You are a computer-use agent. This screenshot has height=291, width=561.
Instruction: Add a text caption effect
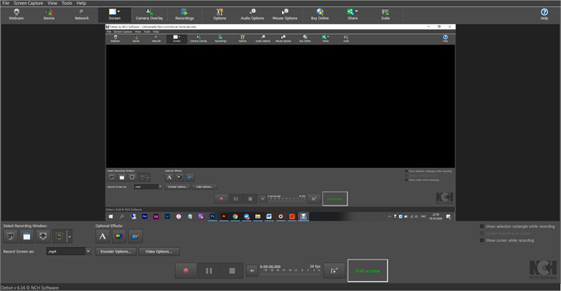click(102, 236)
